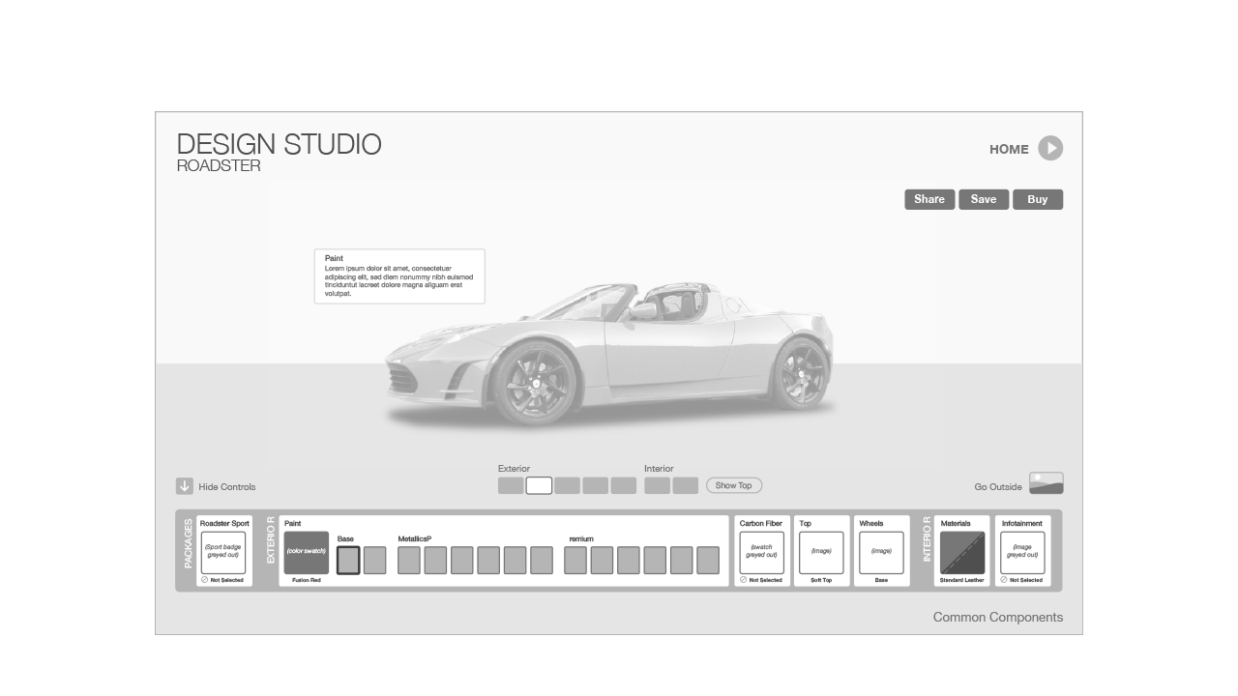Select the highlighted second Exterior view thumbnail

[539, 485]
